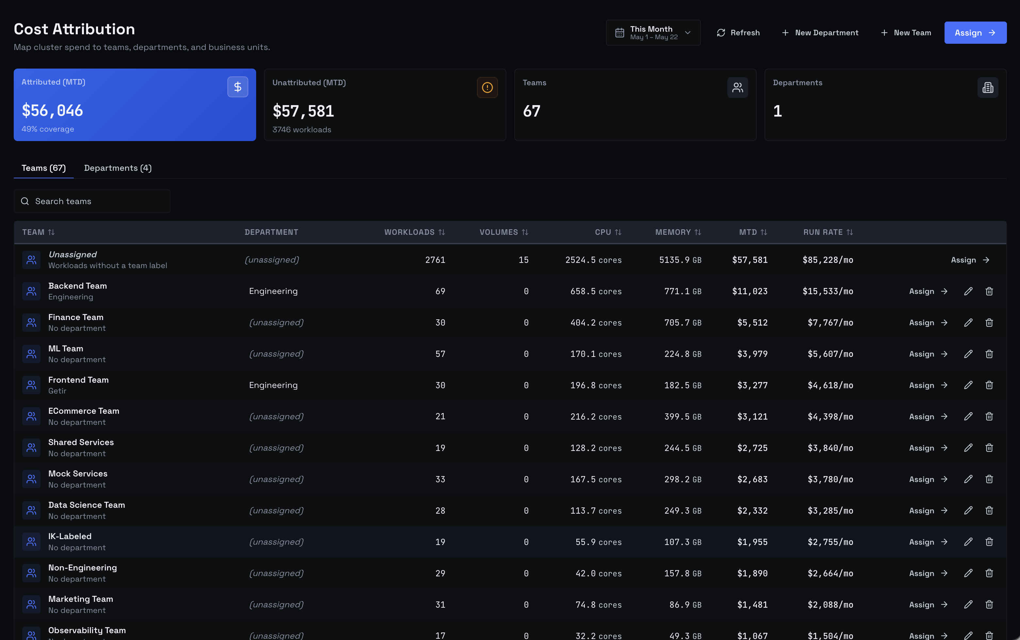1020x640 pixels.
Task: Edit the ECommerce Team with pencil icon
Action: [968, 417]
